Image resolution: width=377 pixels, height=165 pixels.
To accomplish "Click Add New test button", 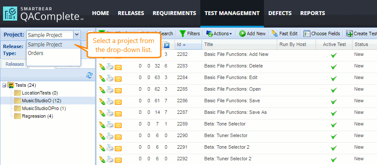I will [x=252, y=34].
